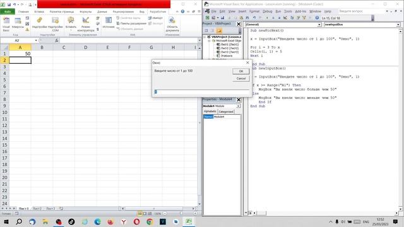Undo via Excel quick access toolbar
The image size is (404, 227).
15,4
